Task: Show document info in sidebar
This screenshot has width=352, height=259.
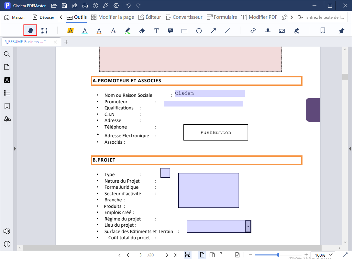Action: click(x=7, y=244)
